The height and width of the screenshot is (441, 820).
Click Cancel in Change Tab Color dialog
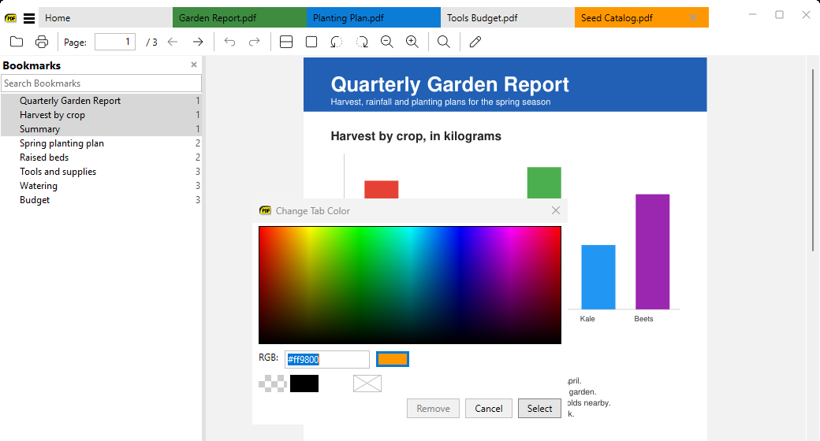(x=488, y=409)
